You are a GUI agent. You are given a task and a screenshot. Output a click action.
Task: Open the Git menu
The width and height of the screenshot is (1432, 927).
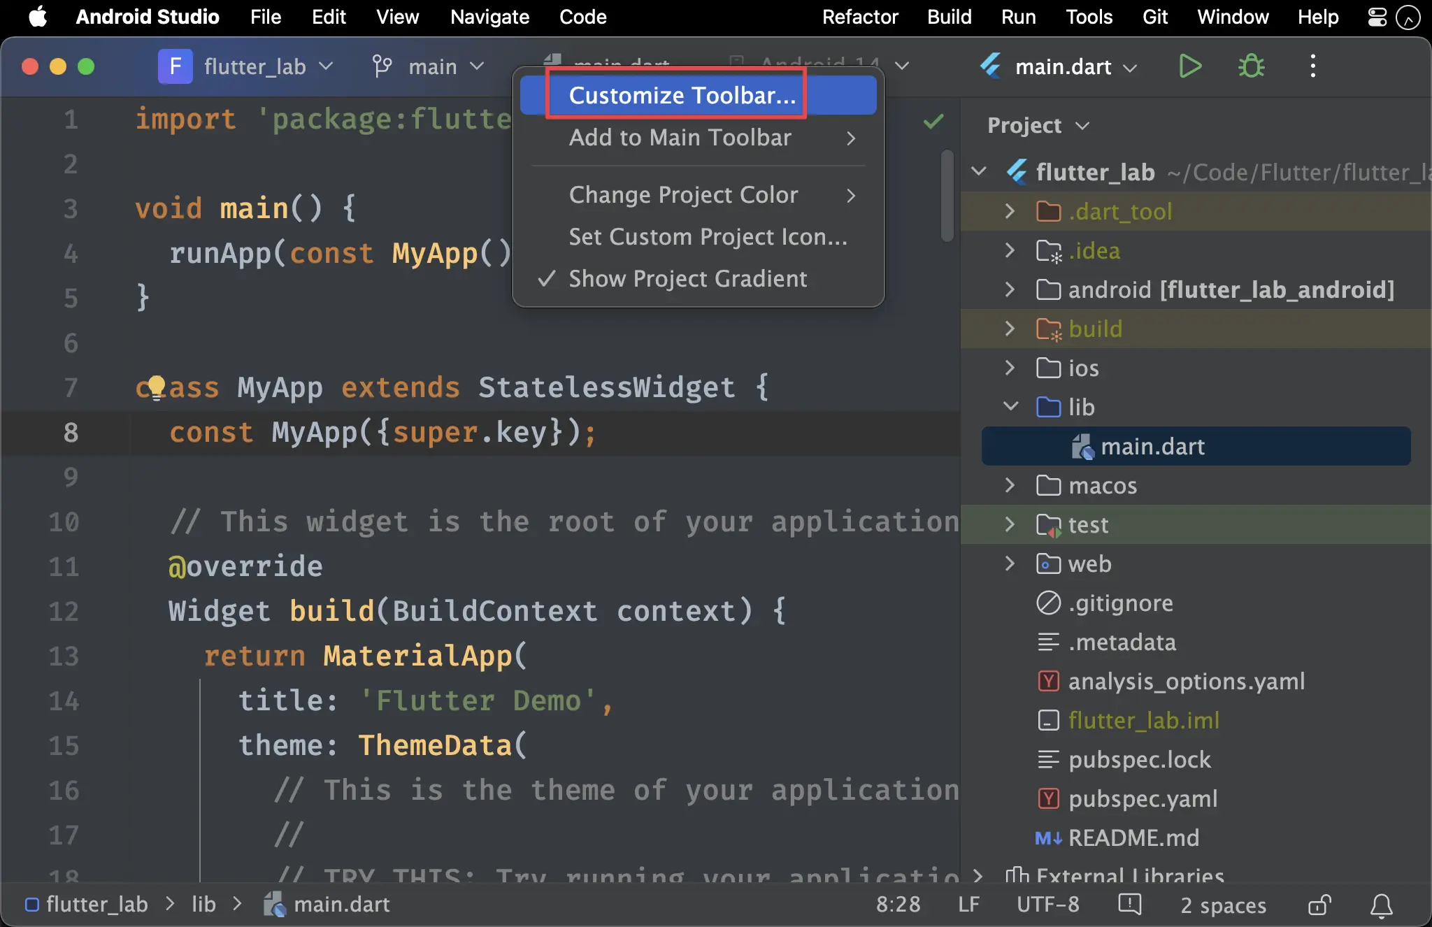point(1155,17)
